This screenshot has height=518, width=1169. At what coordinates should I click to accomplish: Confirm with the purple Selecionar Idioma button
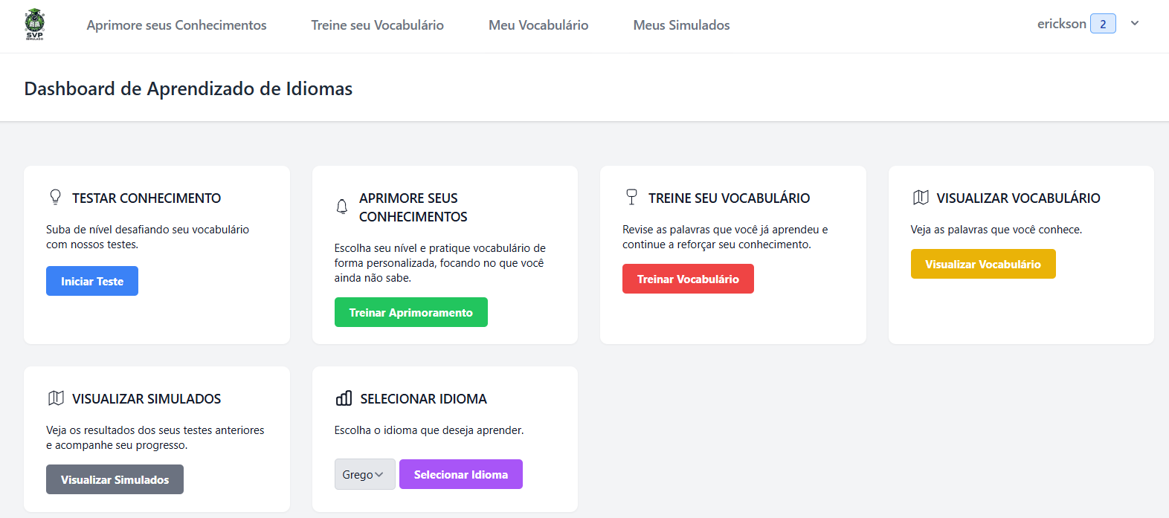[x=460, y=474]
